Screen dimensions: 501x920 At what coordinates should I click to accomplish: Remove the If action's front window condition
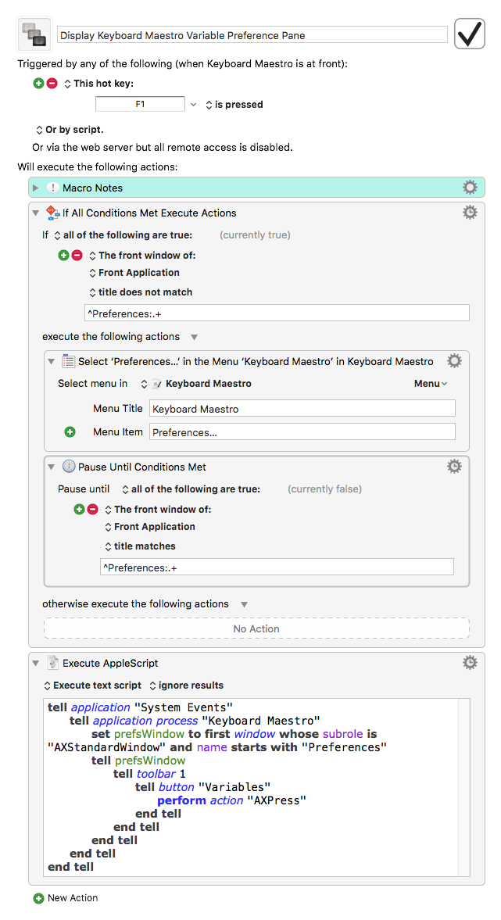tap(77, 256)
